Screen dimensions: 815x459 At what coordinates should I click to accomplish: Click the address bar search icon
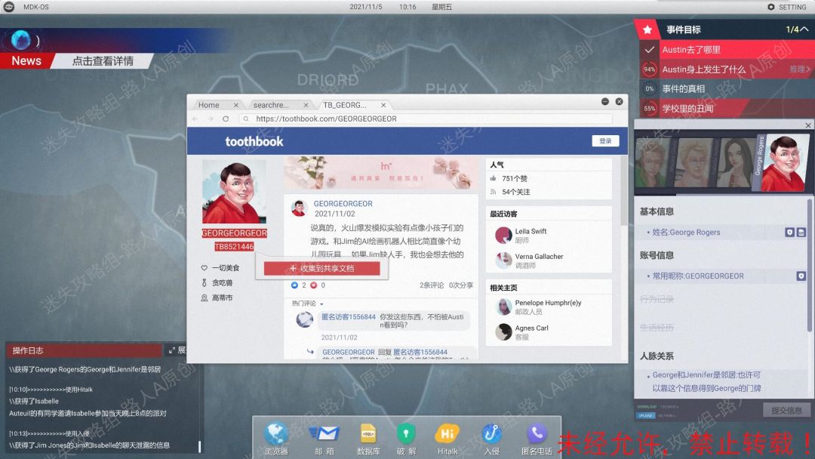[x=246, y=119]
